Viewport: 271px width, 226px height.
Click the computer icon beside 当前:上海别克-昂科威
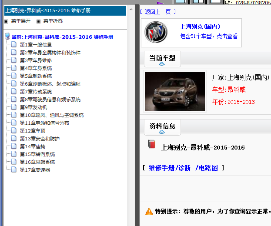pyautogui.click(x=7, y=36)
